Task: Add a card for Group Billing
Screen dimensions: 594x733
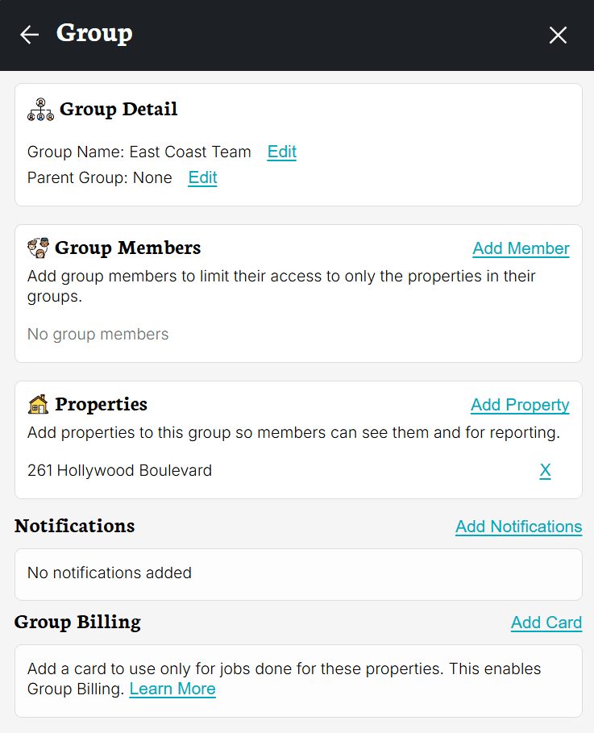Action: coord(546,623)
